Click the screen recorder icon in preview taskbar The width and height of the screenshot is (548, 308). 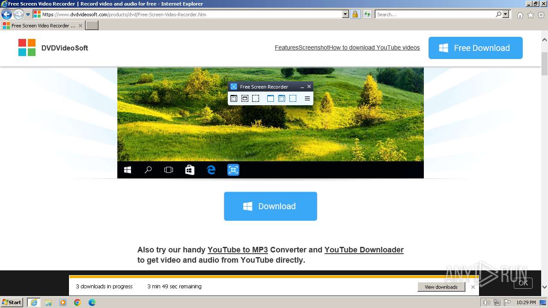coord(233,170)
